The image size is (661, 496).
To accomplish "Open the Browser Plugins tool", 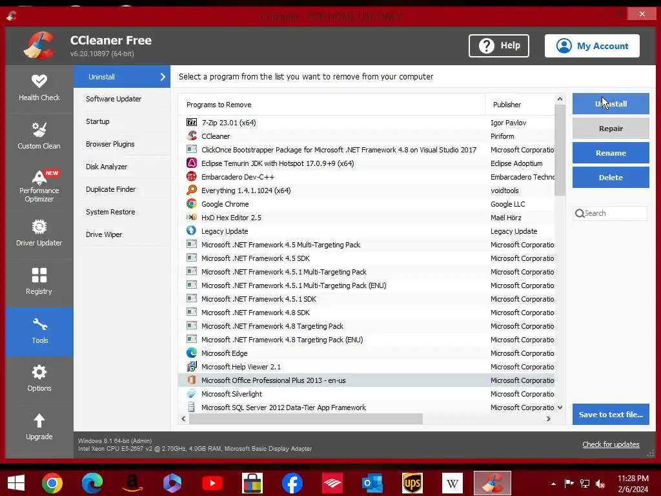I will 122,144.
